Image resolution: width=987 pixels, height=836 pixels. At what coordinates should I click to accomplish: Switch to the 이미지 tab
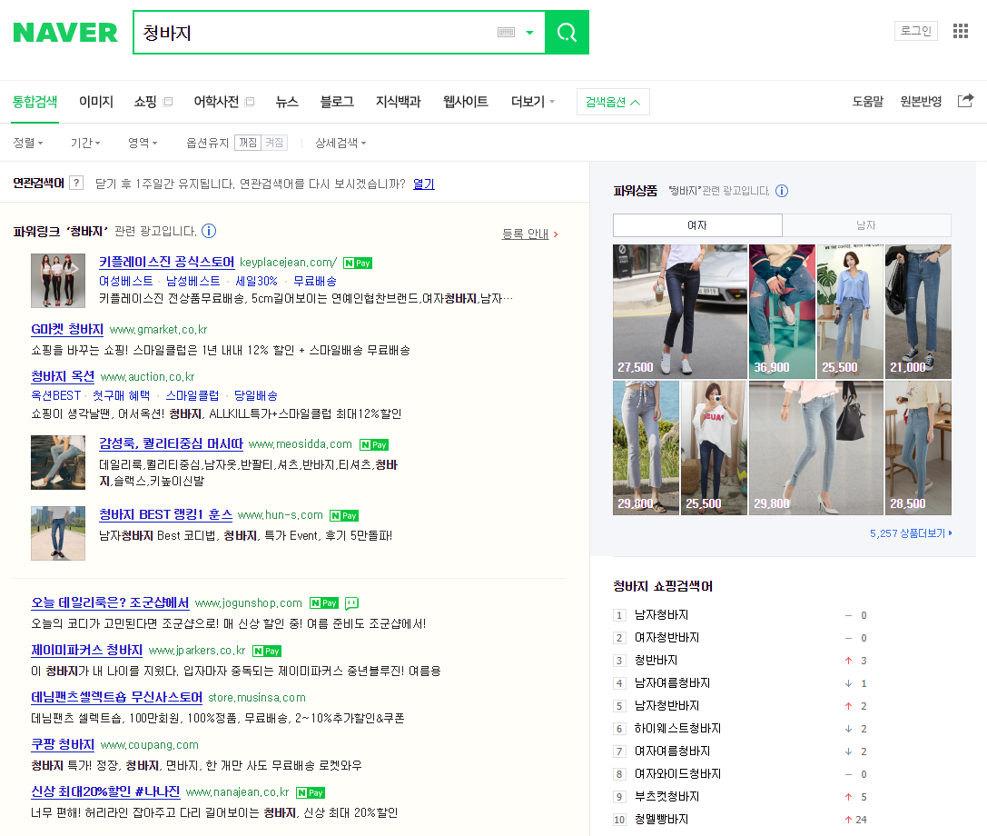click(96, 102)
